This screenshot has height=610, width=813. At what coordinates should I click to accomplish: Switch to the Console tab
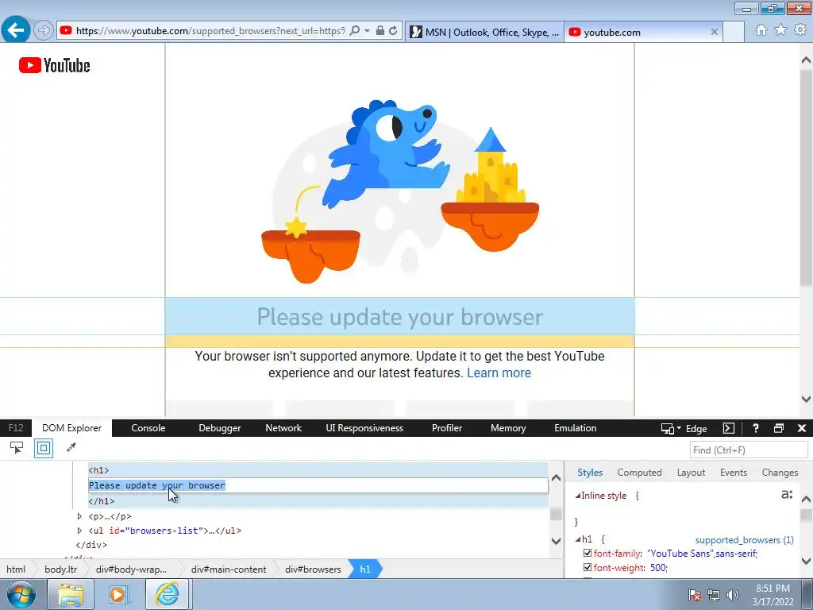[x=148, y=428]
